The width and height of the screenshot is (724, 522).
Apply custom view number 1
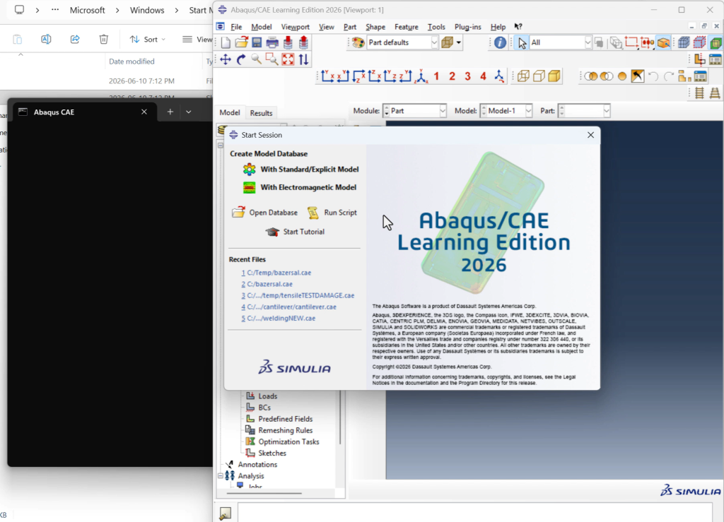tap(436, 76)
